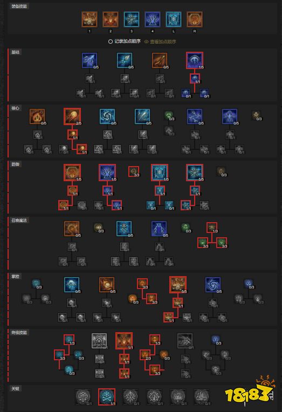The image size is (282, 412).
Task: Click the Fireball enhancement node below Fireball
Action: point(72,134)
